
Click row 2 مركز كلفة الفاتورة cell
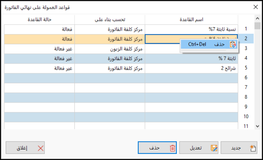pyautogui.click(x=110, y=39)
